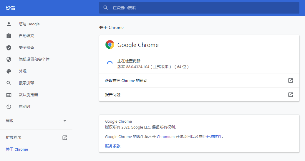Click the power icon for 启动时

click(x=9, y=107)
